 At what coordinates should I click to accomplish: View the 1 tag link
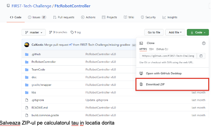point(76,32)
